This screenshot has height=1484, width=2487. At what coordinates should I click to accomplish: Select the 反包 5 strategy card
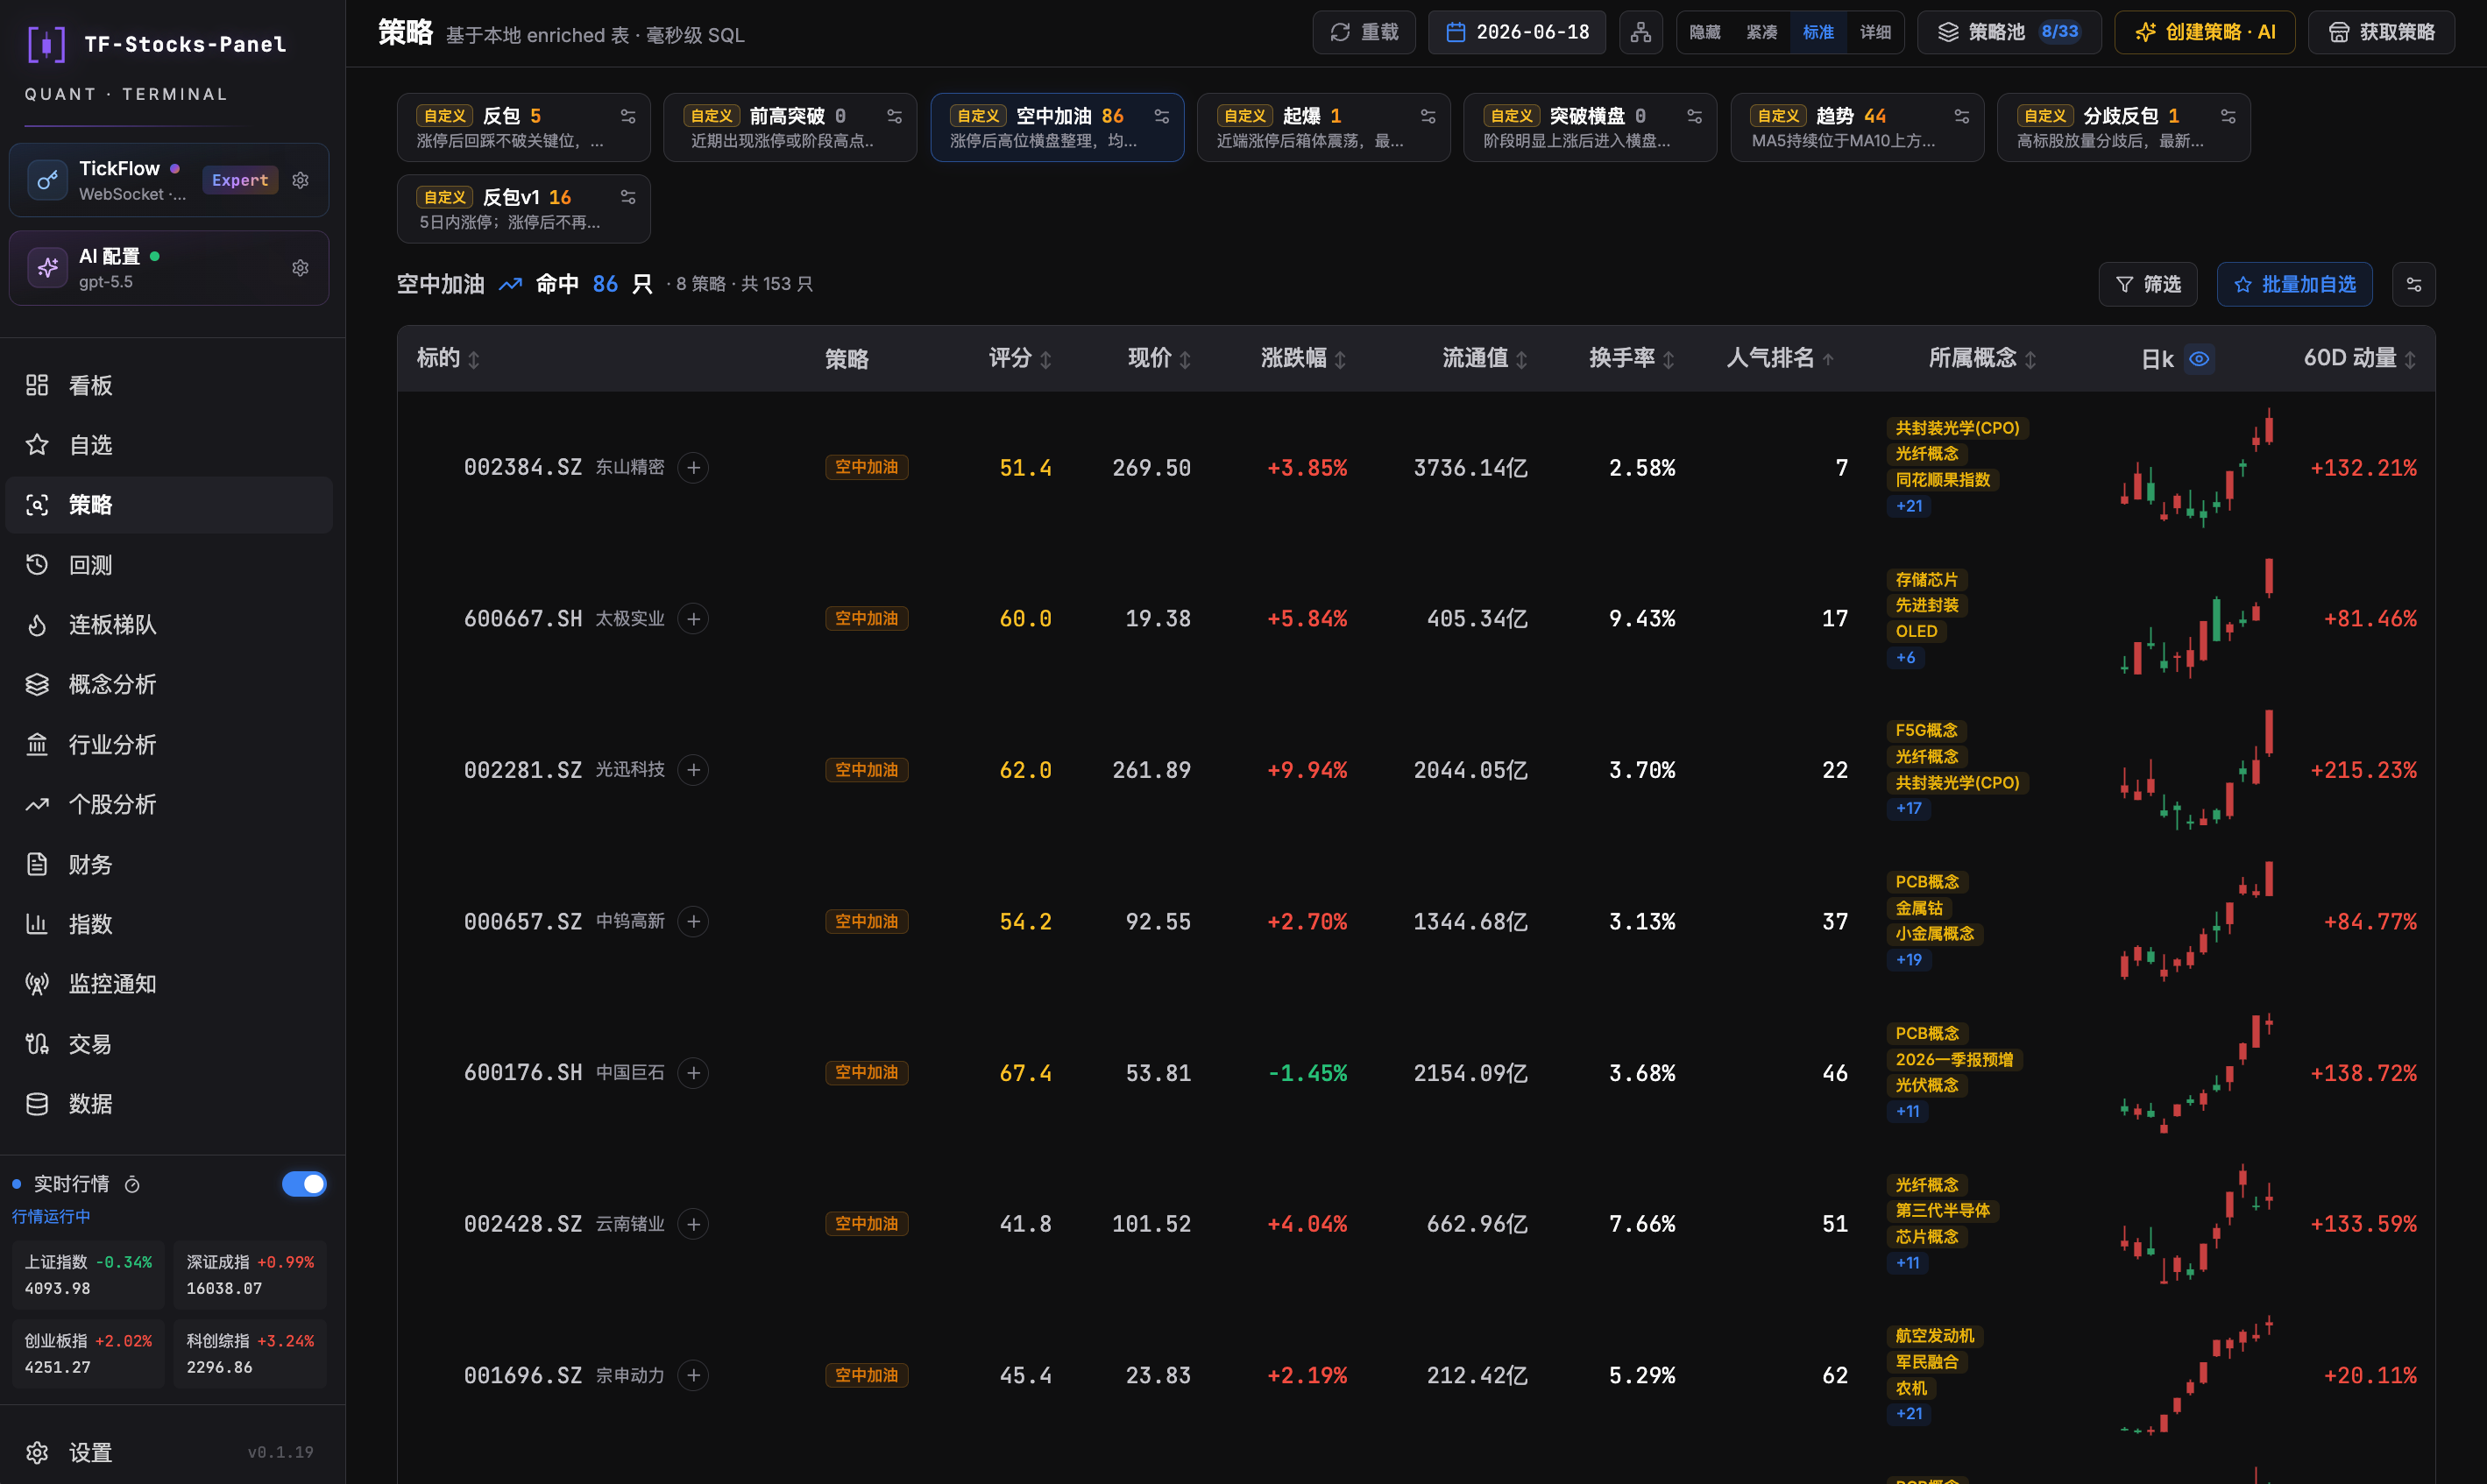[x=523, y=127]
